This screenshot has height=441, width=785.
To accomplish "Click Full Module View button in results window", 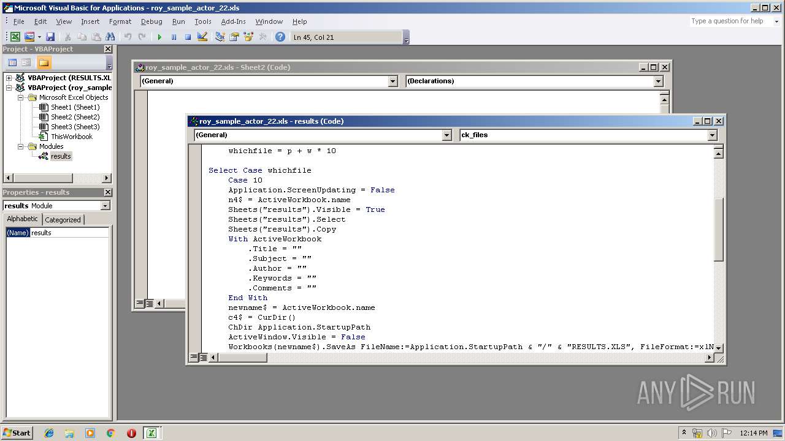I will (203, 357).
